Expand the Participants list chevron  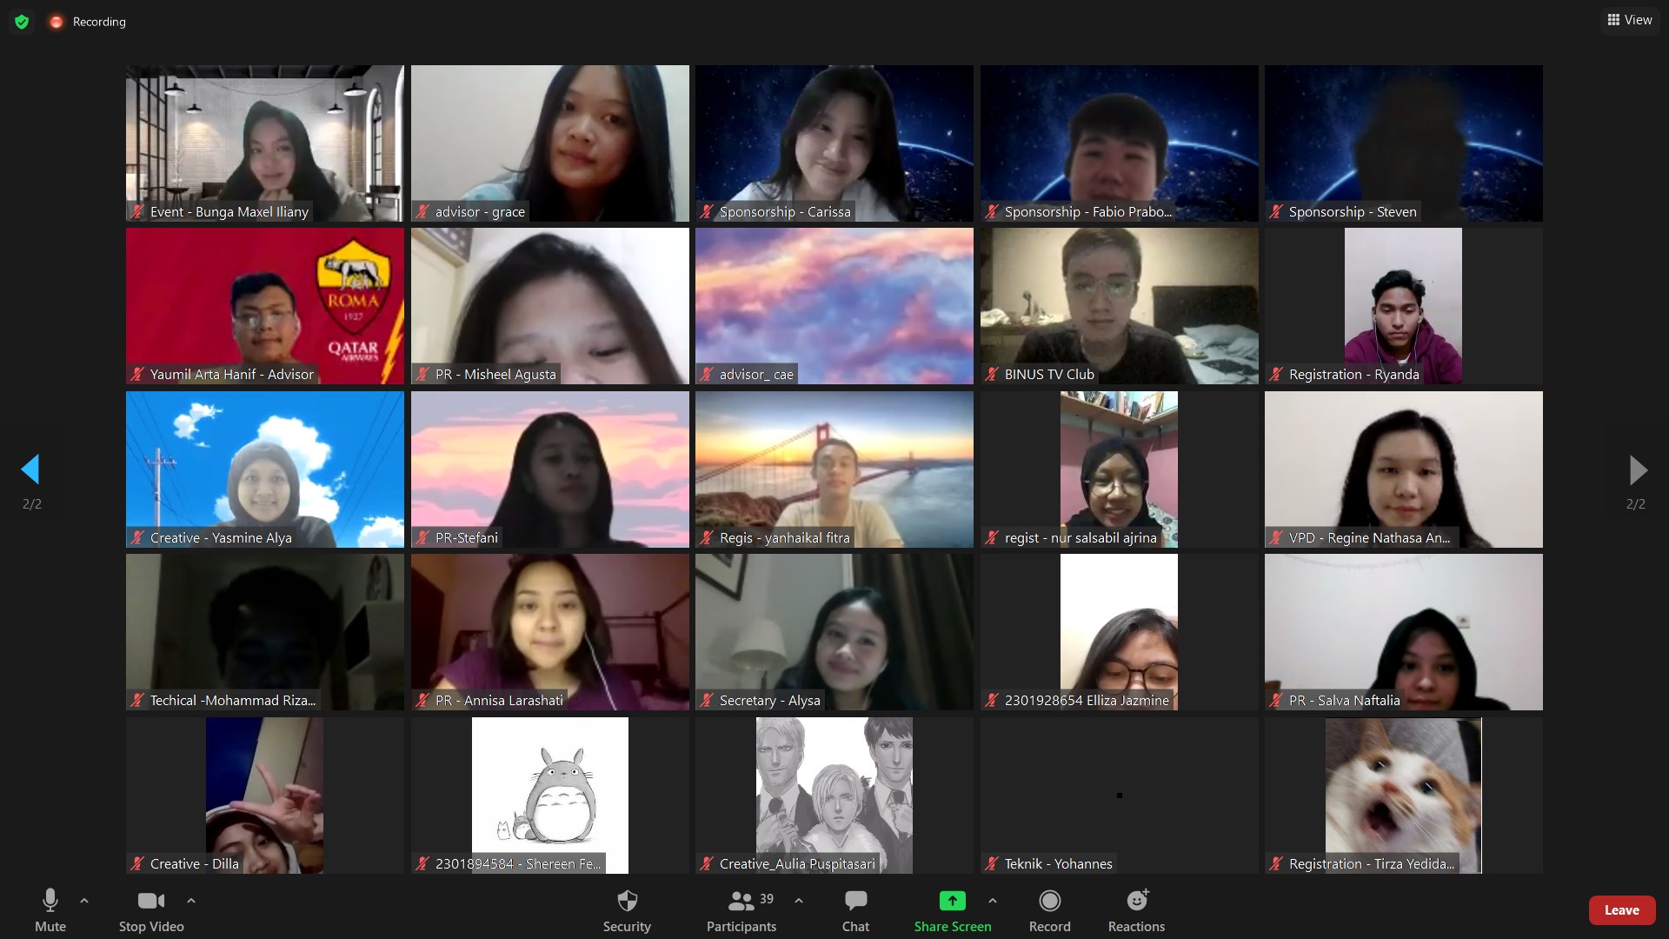[799, 902]
